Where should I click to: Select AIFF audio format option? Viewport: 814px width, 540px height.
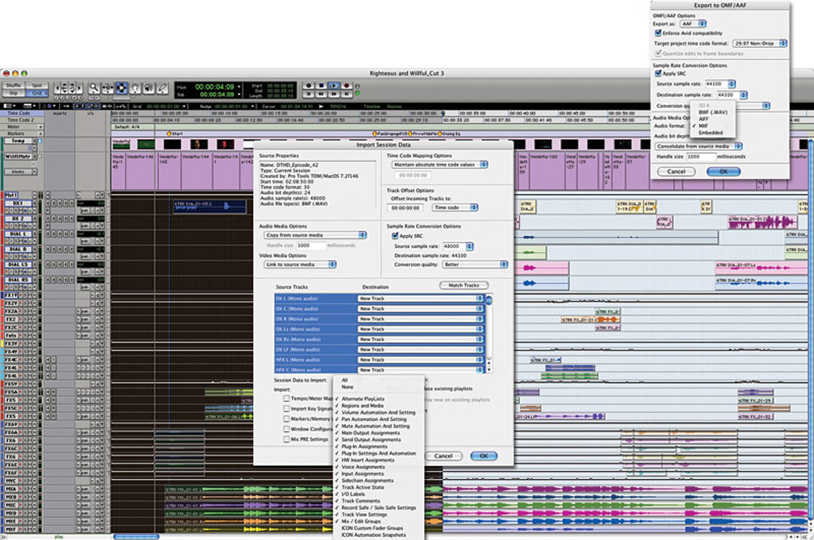point(703,119)
